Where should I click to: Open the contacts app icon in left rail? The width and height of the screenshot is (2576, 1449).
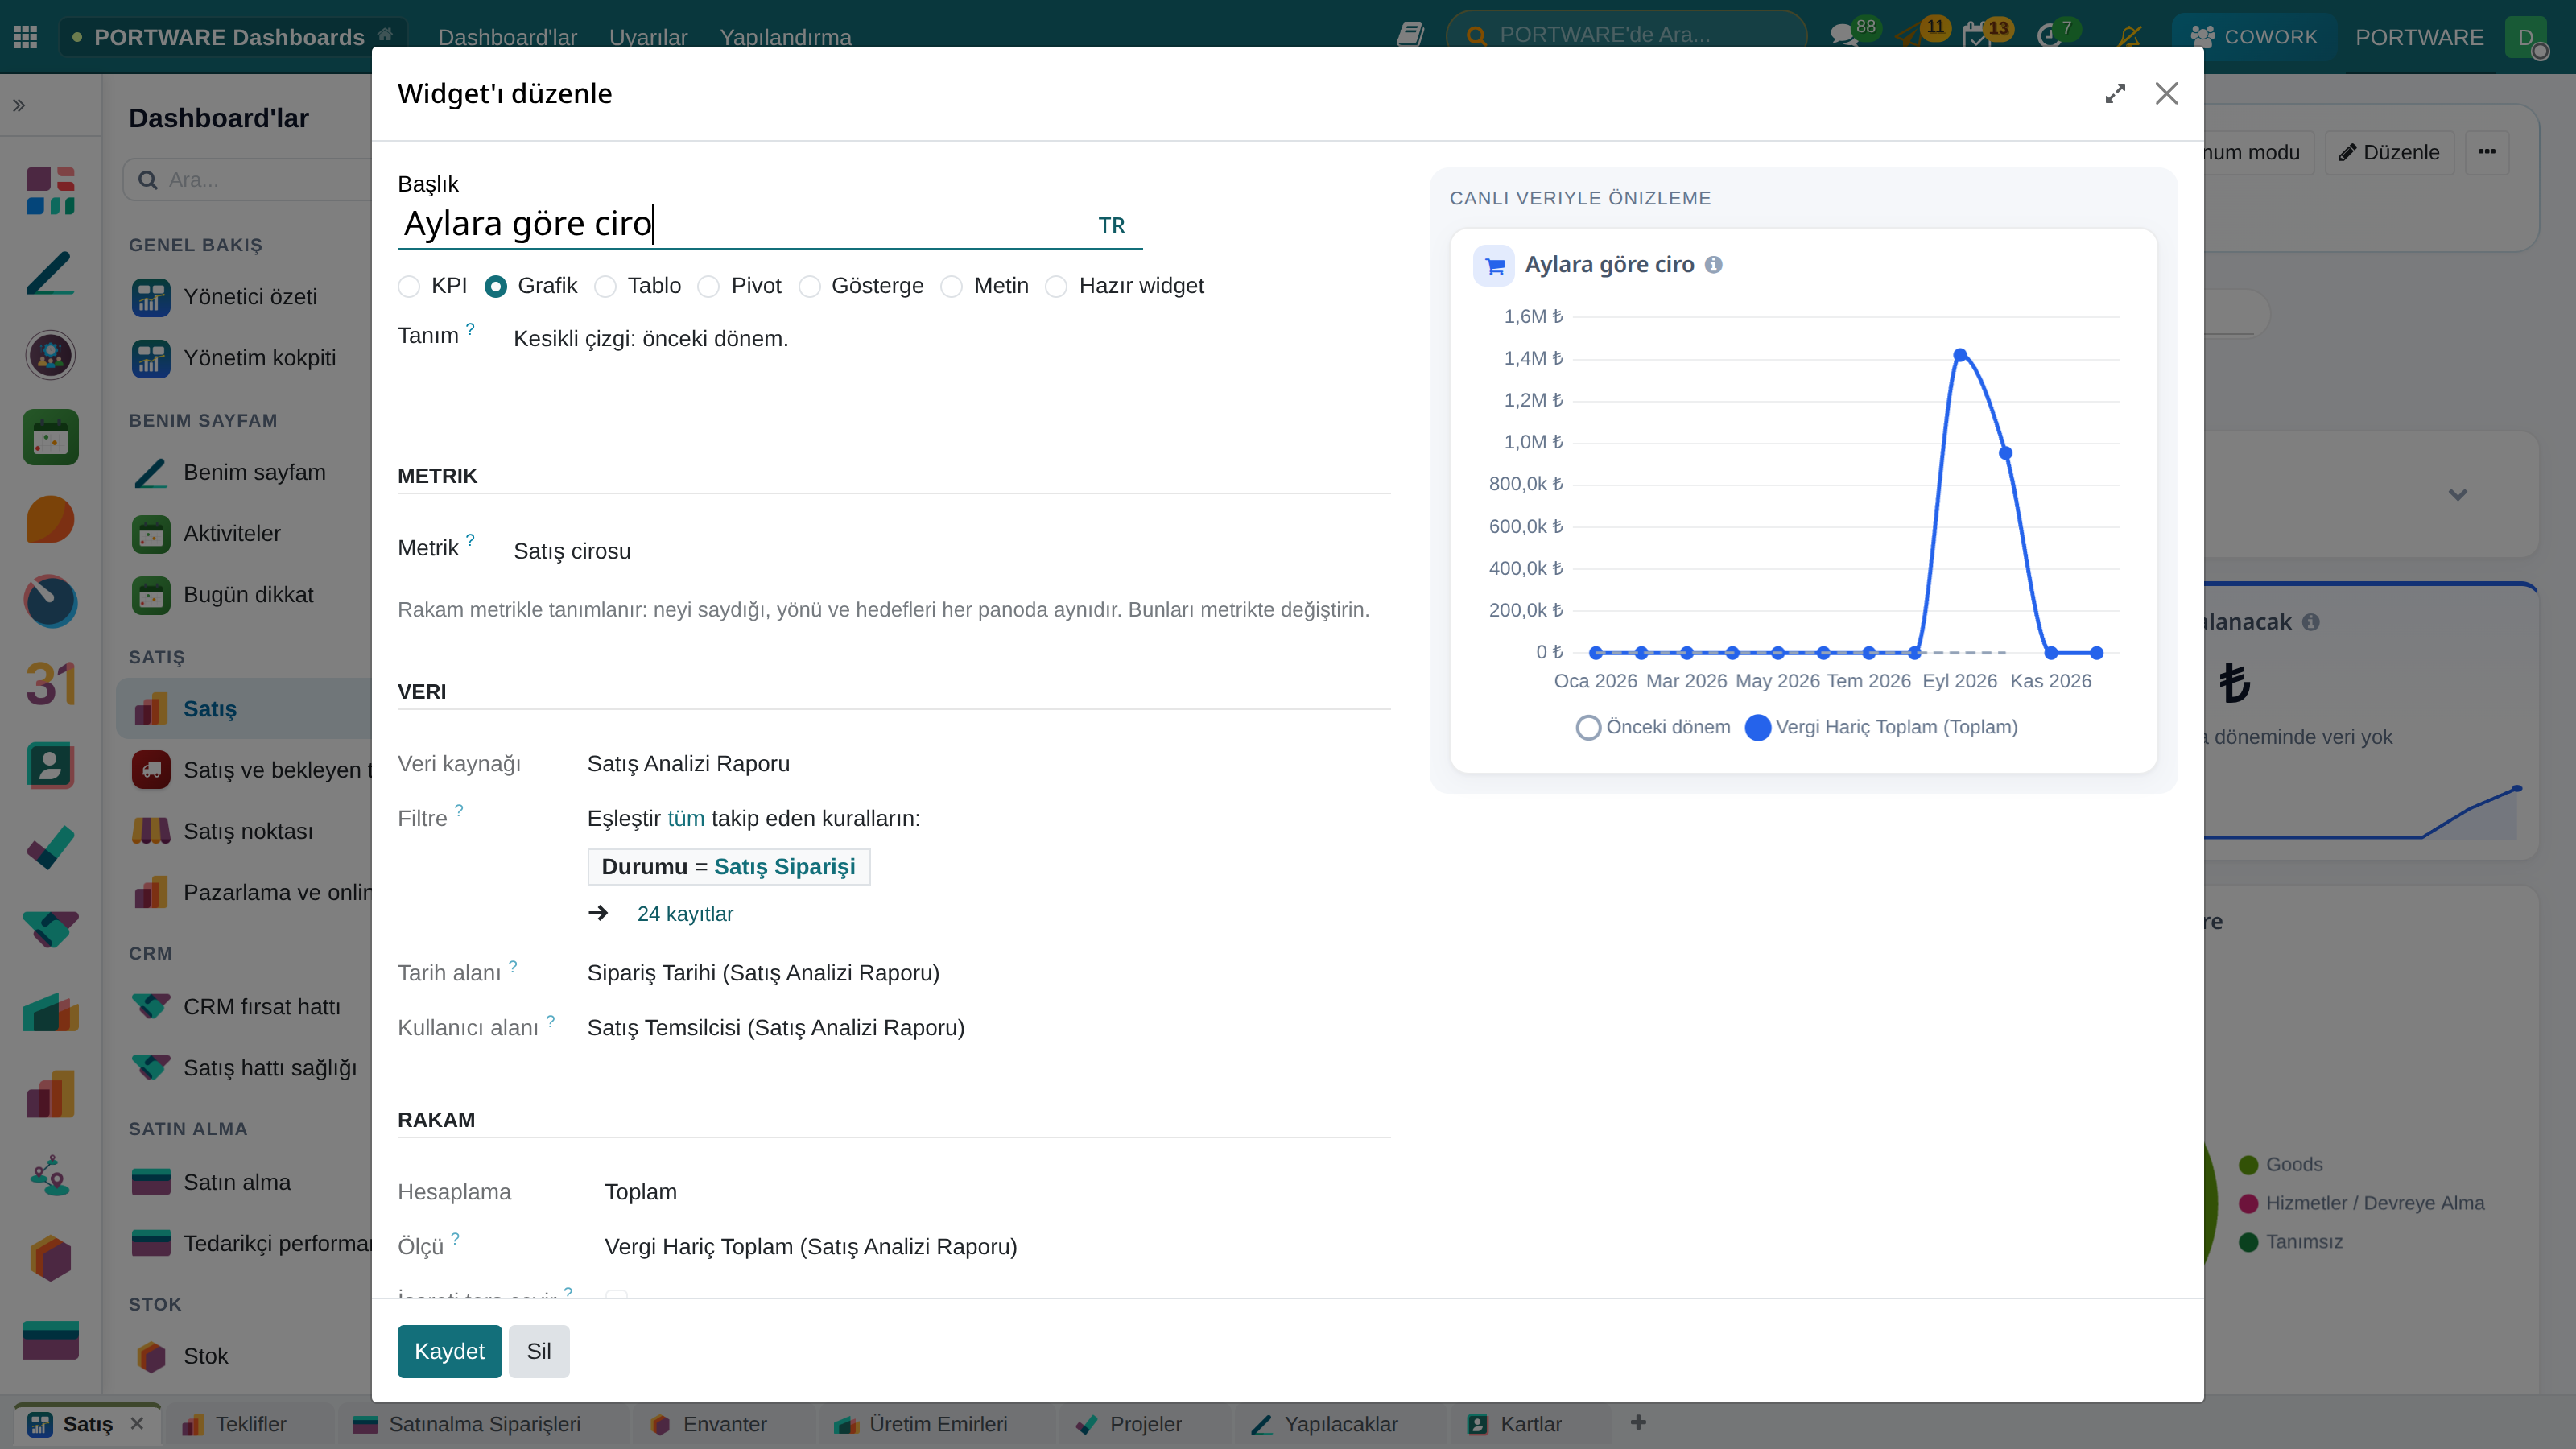click(50, 766)
